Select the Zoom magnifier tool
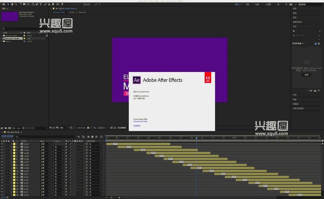324x199 pixels. click(16, 4)
